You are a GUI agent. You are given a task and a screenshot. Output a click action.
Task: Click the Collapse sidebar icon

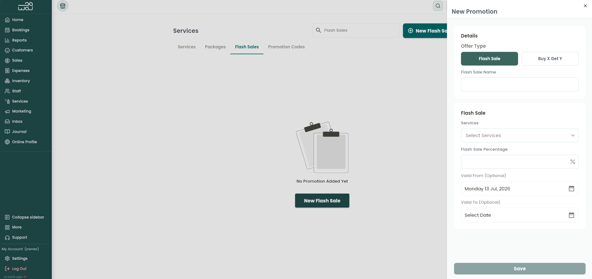click(x=7, y=217)
